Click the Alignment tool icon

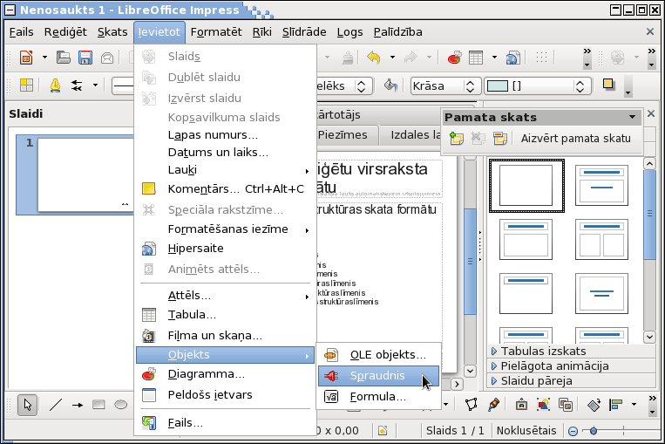615,405
